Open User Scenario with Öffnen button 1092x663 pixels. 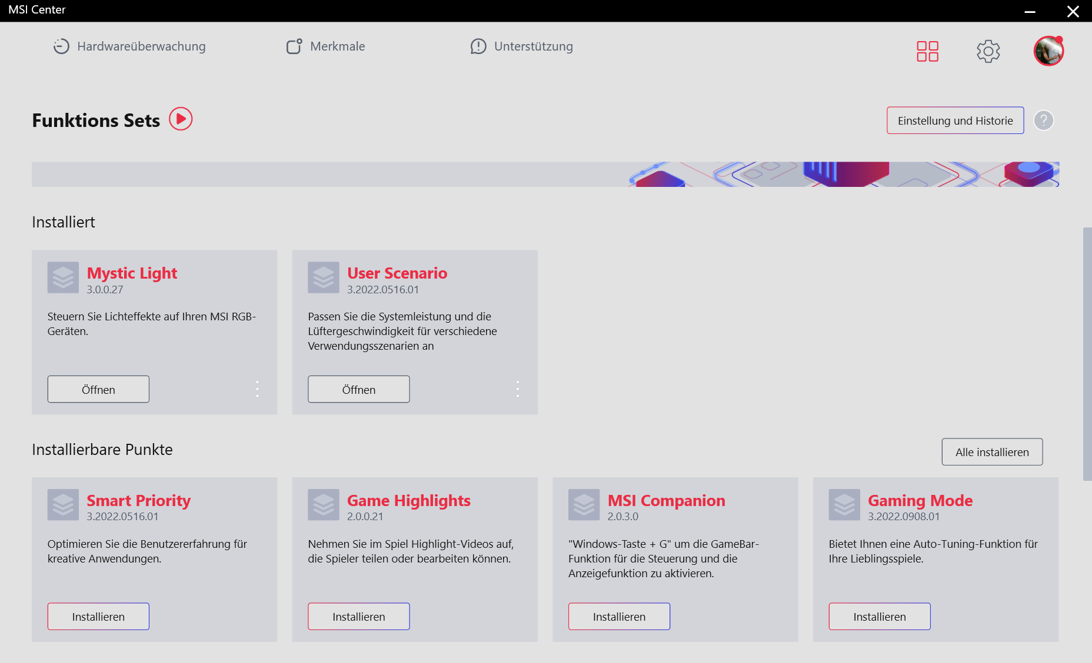359,389
